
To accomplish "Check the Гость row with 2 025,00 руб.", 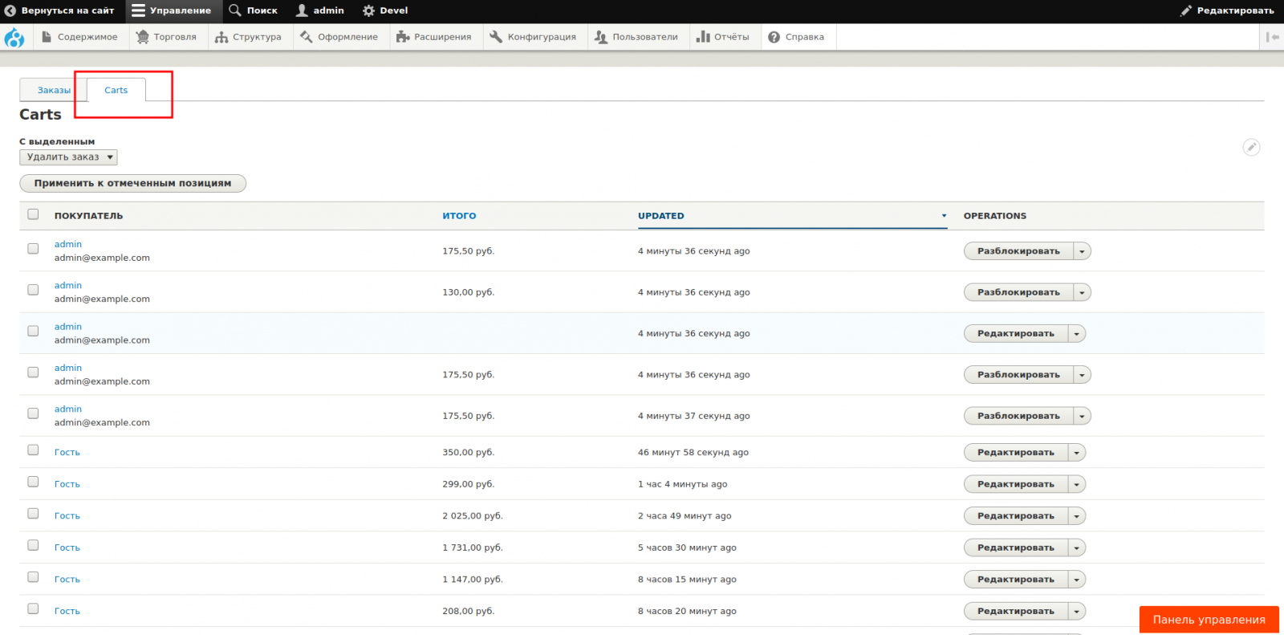I will (33, 514).
